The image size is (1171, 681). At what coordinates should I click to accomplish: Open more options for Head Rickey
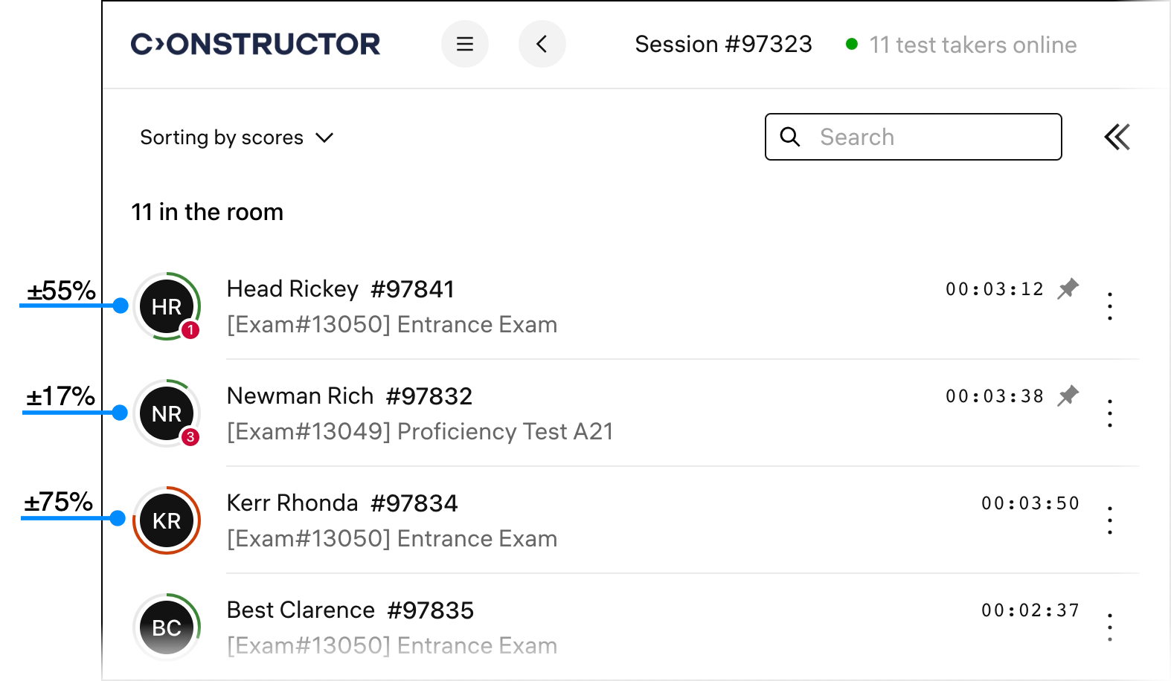(1109, 306)
